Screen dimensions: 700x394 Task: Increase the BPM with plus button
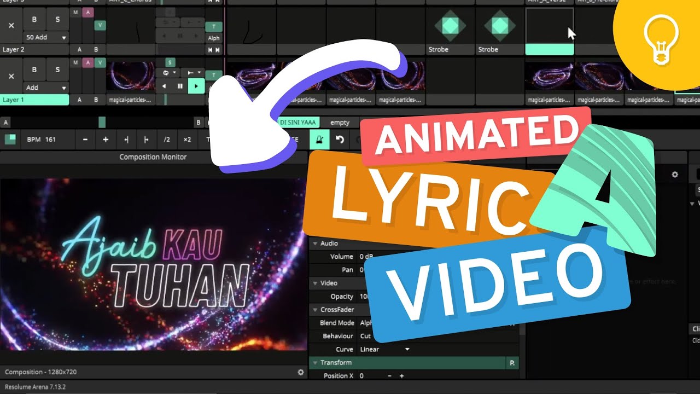[106, 140]
